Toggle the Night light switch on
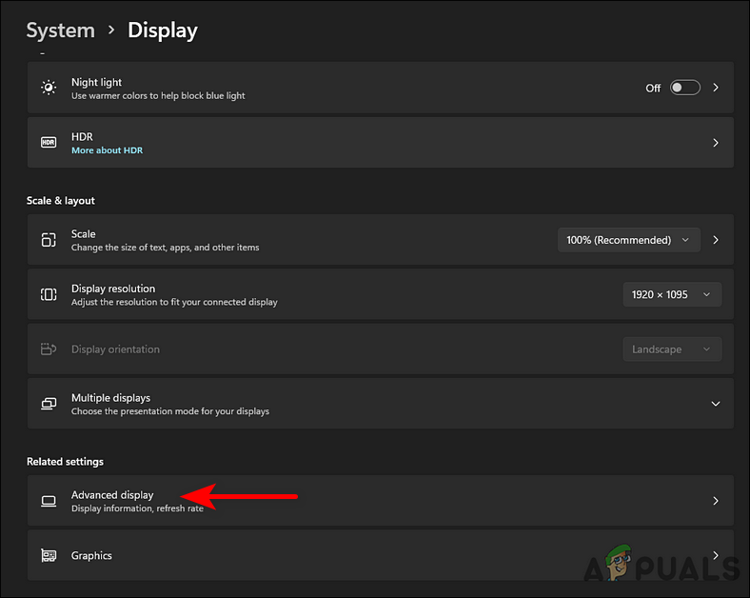The height and width of the screenshot is (598, 750). [684, 88]
